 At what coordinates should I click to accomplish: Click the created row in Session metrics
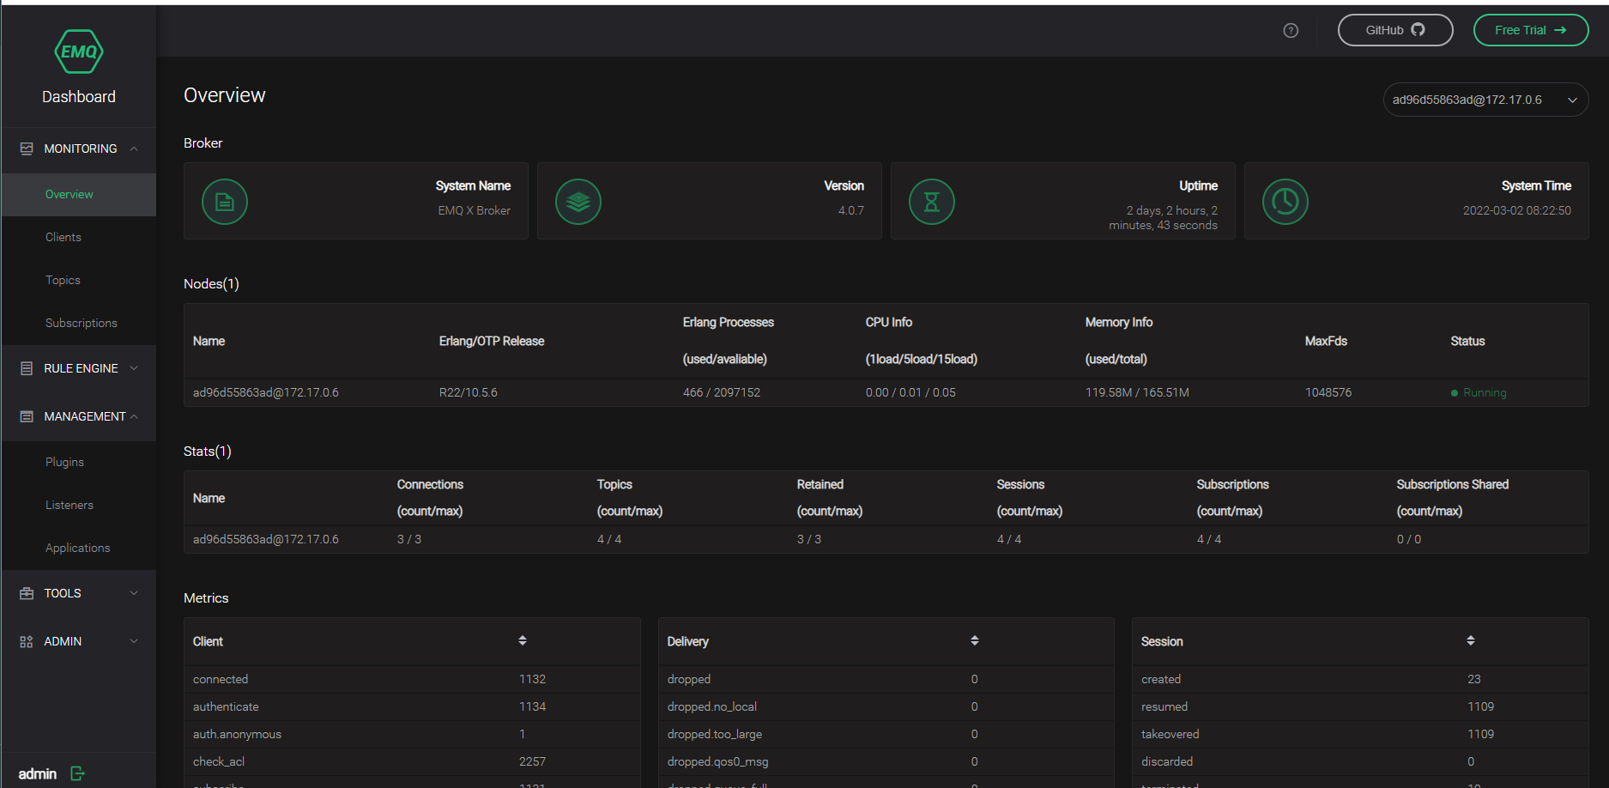coord(1360,679)
